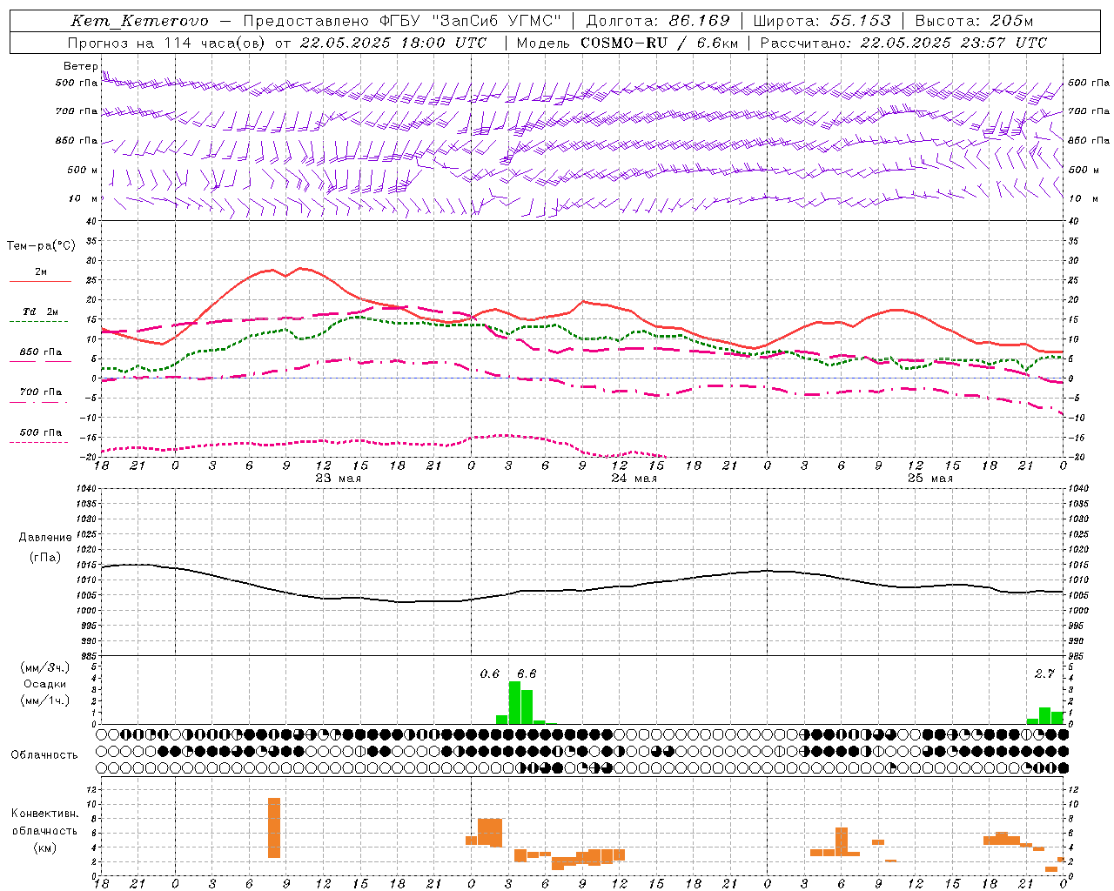The width and height of the screenshot is (1114, 891).
Task: Click the 25 мая date label
Action: coord(930,479)
